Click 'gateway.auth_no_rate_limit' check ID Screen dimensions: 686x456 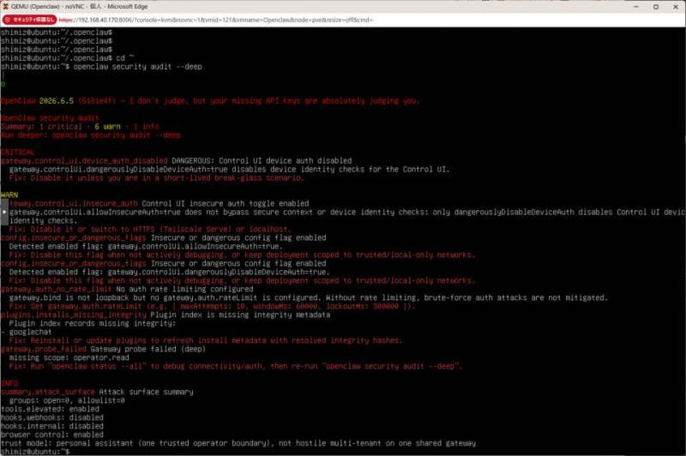pos(57,290)
